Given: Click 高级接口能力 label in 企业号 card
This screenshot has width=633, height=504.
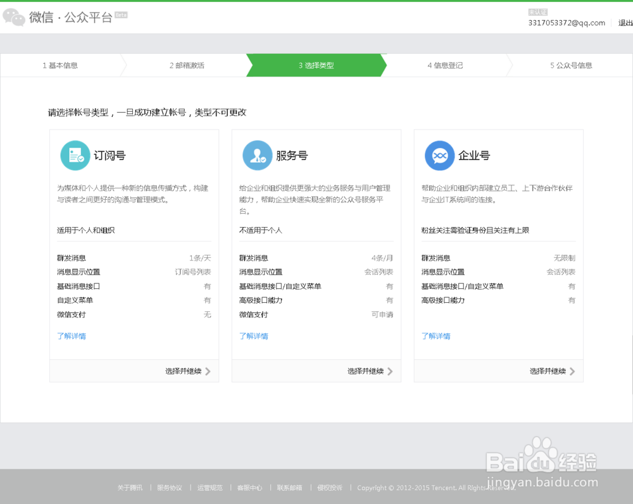Looking at the screenshot, I should coord(443,300).
